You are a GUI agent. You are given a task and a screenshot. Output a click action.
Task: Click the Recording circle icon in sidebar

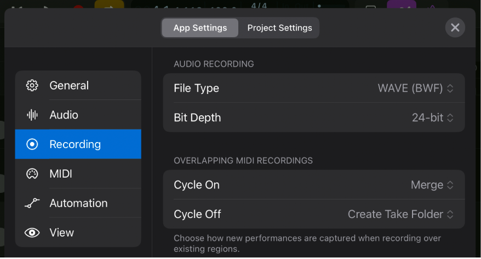(x=32, y=144)
